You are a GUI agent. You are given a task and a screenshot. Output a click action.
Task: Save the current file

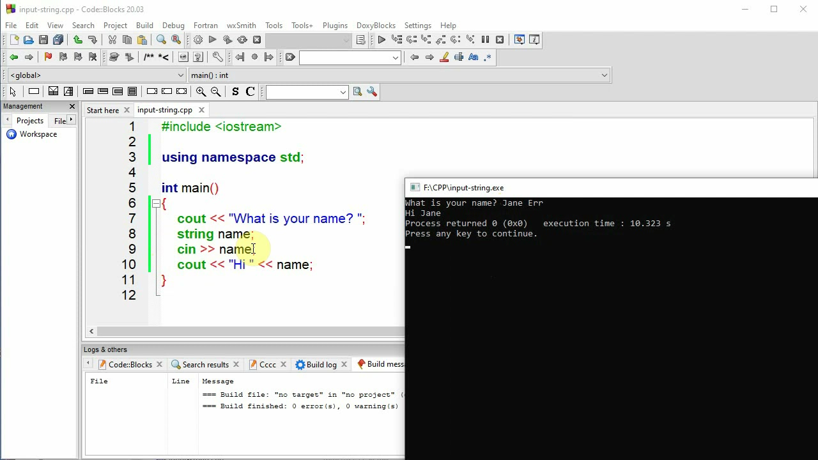tap(43, 40)
